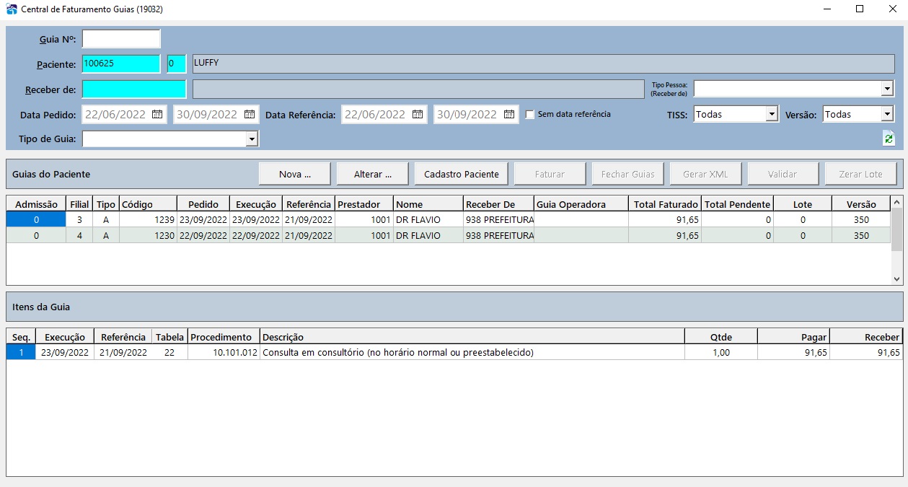Click the green refresh icon
908x487 pixels.
pos(888,139)
